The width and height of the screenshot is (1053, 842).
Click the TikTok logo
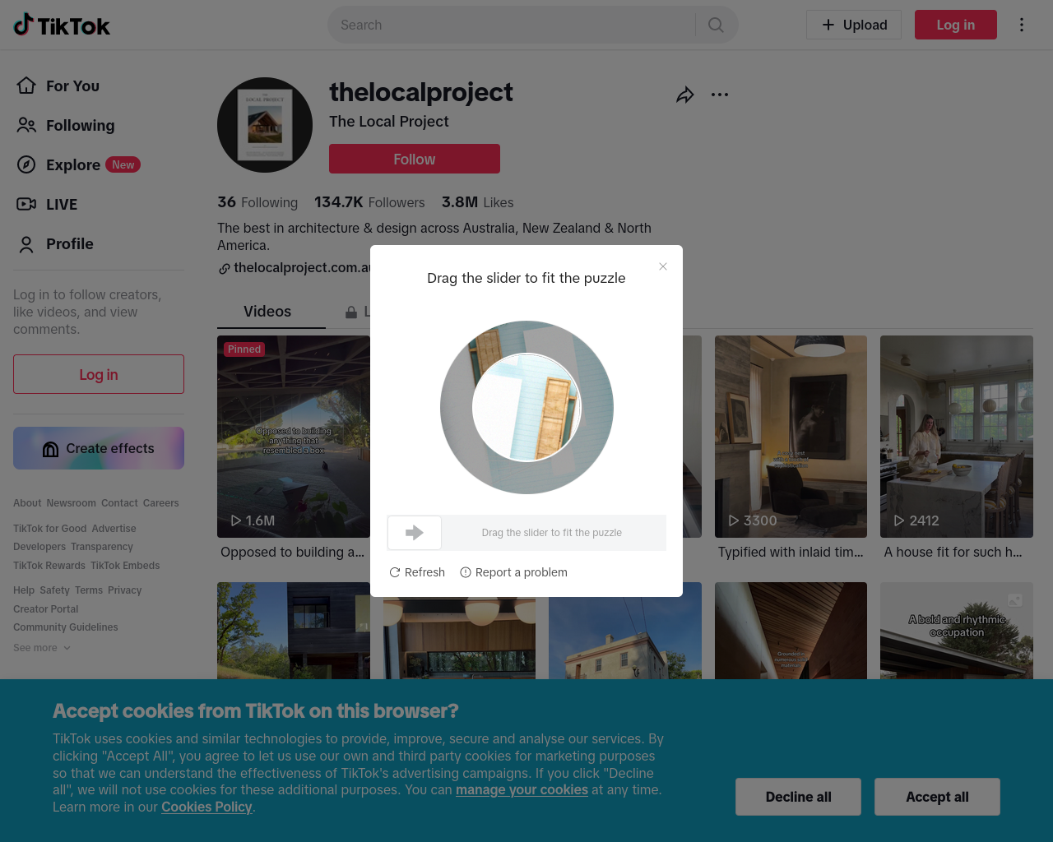[62, 25]
